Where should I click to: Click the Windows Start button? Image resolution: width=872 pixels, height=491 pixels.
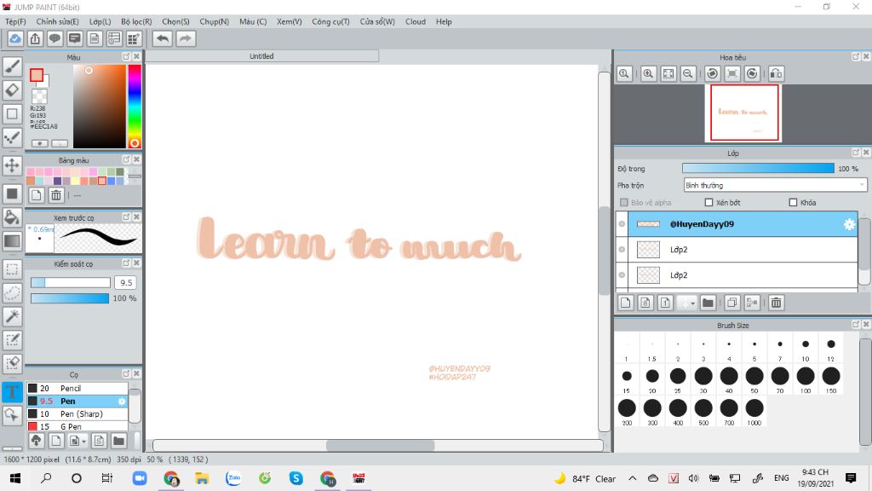[15, 478]
